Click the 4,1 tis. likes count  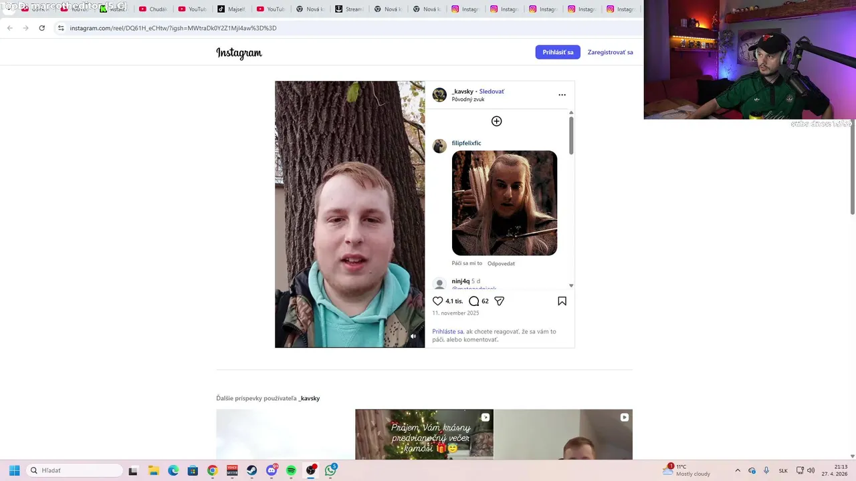454,301
